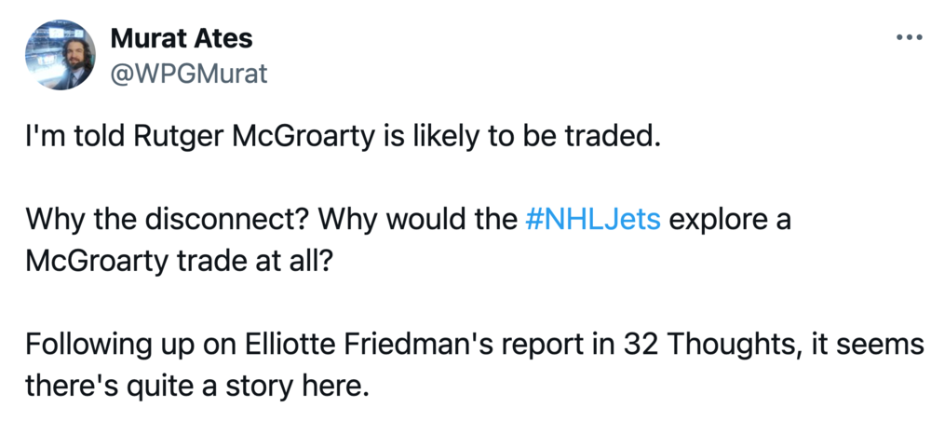Follow the #NHLJets hashtag link
The image size is (931, 421).
pyautogui.click(x=593, y=219)
